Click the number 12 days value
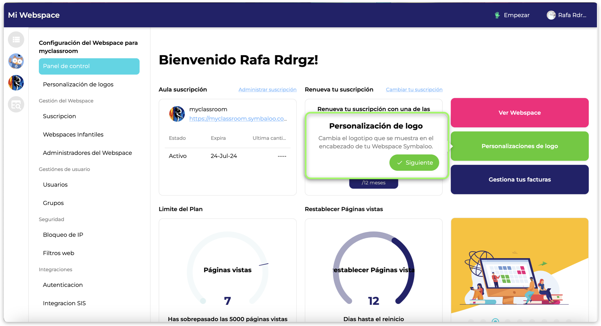The height and width of the screenshot is (326, 601). (373, 301)
